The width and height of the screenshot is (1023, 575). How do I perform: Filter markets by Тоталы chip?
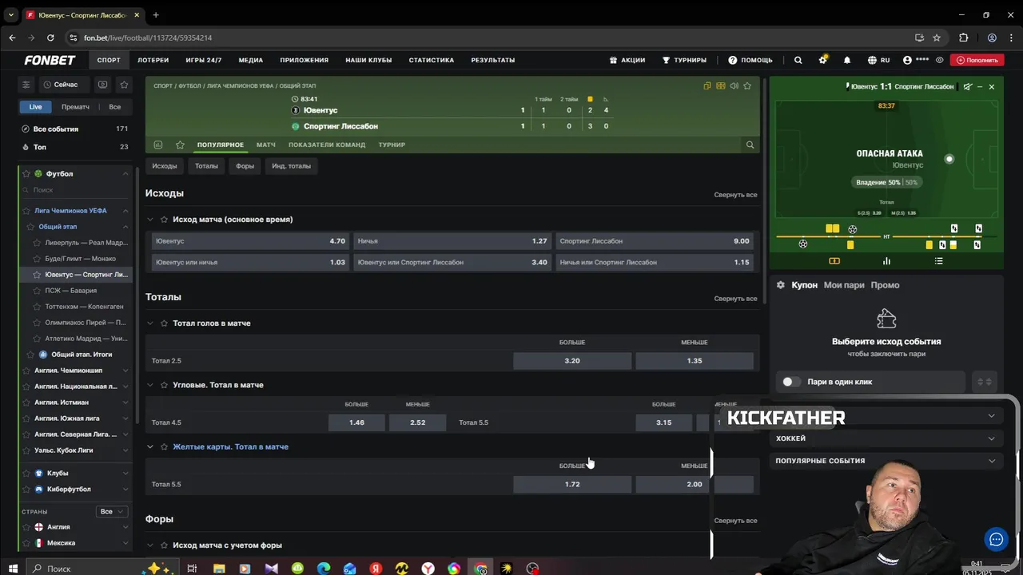click(206, 166)
